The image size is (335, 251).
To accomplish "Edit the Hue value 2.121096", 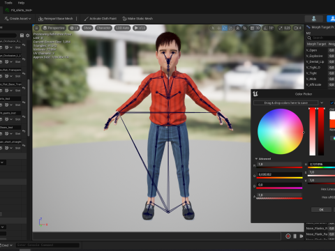I will 322,165.
